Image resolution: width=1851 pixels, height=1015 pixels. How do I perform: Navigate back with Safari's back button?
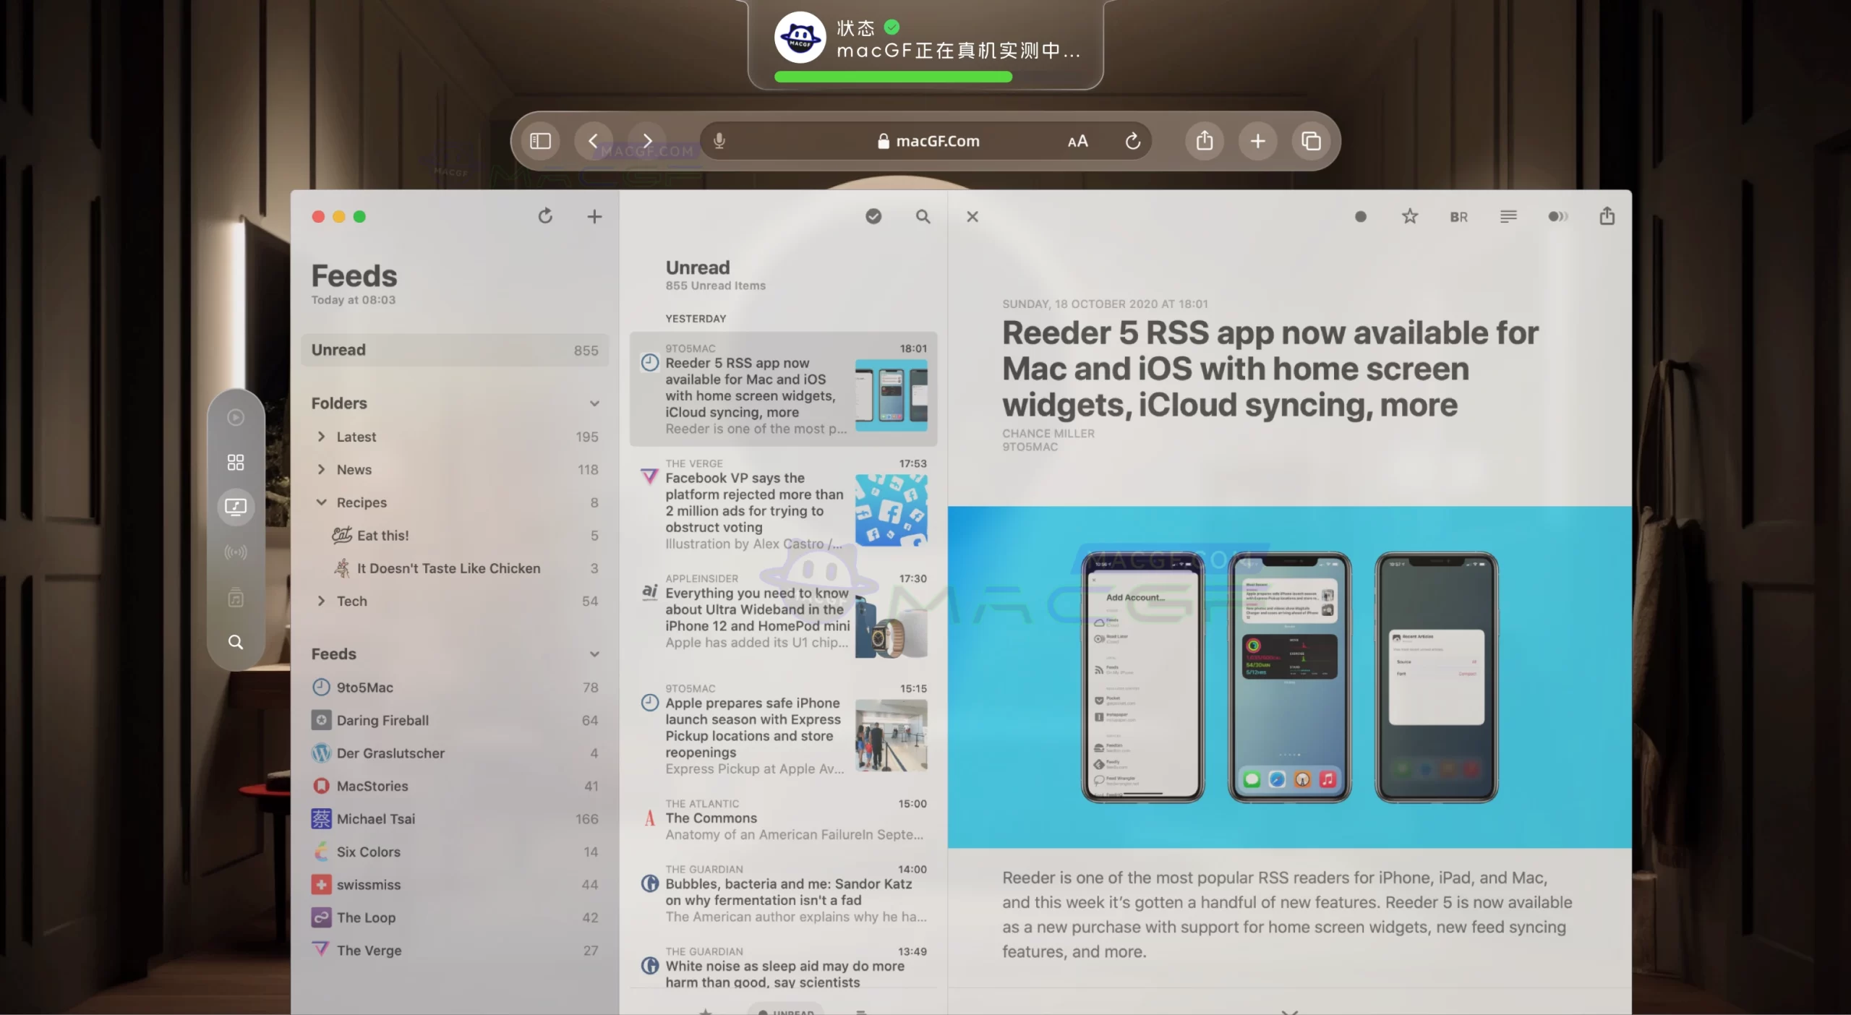click(x=594, y=141)
